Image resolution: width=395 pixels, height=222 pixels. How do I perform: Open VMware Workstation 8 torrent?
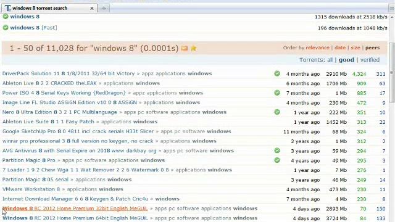(31, 189)
